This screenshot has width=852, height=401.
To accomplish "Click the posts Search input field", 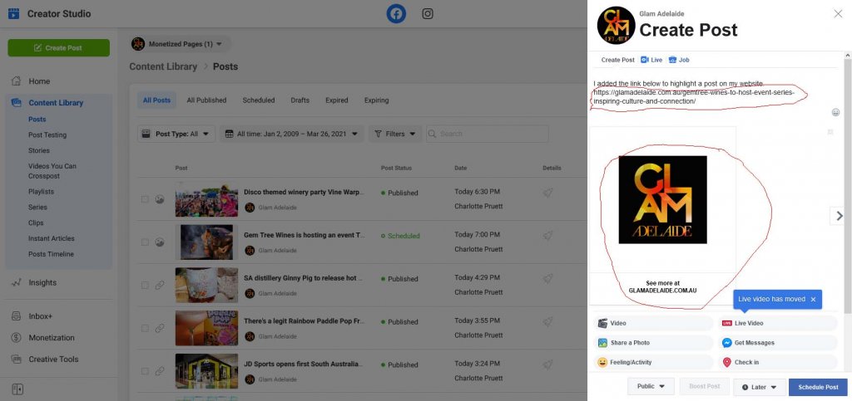I will tap(487, 134).
